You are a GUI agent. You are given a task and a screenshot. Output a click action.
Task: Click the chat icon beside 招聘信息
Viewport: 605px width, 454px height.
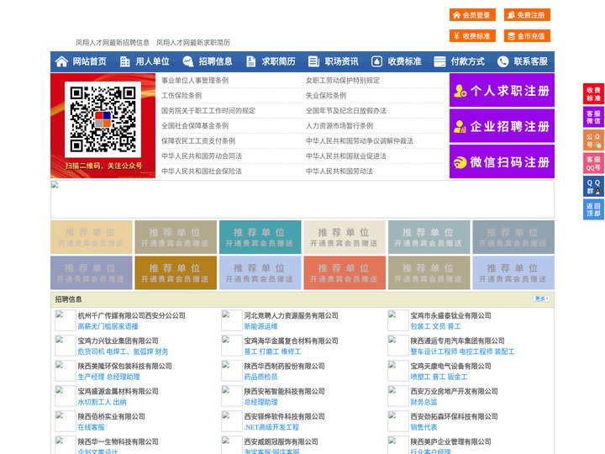click(x=188, y=61)
